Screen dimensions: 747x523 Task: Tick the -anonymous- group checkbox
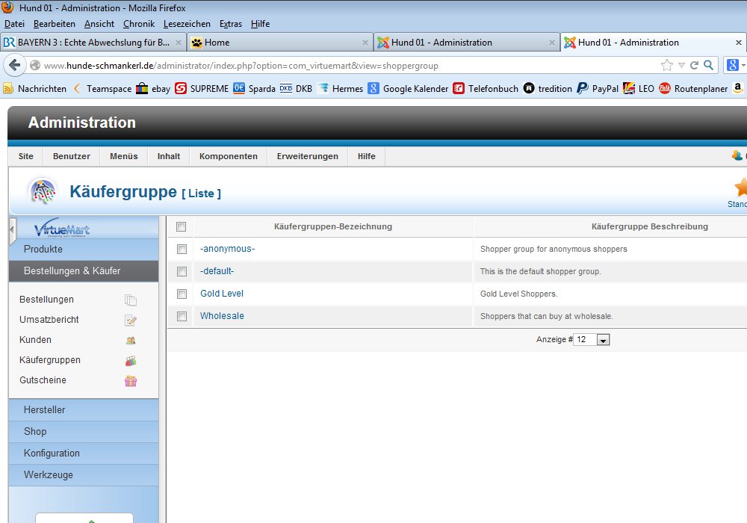coord(182,249)
